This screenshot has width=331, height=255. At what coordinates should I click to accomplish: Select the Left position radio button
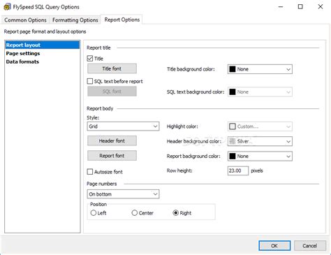pos(94,213)
